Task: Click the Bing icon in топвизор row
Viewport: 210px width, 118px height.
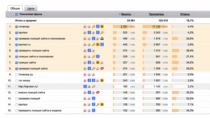Action: tap(102, 27)
